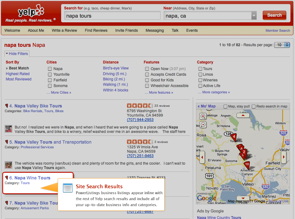Image resolution: width=295 pixels, height=219 pixels.
Task: Pan the map right
Action: [x=283, y=157]
